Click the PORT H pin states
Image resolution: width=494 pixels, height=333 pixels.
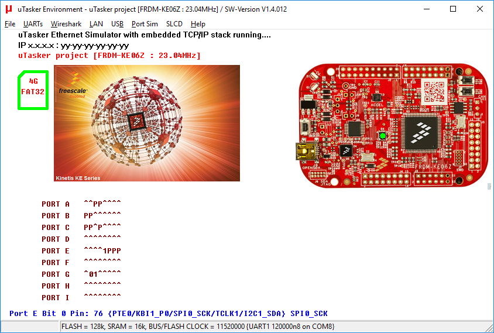(x=102, y=286)
